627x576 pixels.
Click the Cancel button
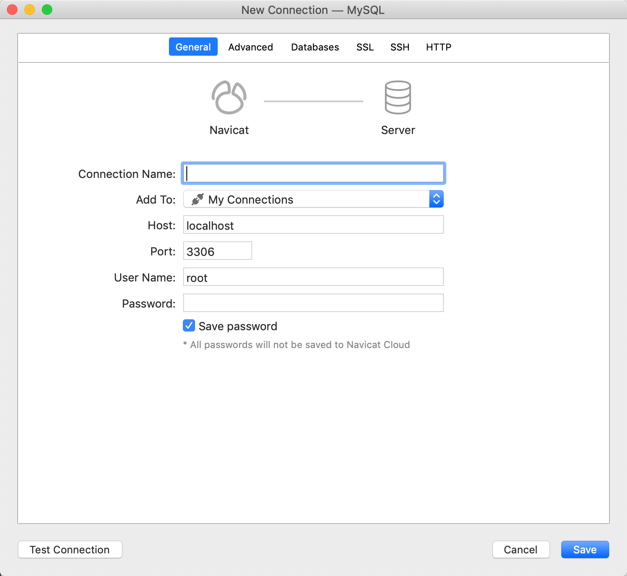[521, 549]
